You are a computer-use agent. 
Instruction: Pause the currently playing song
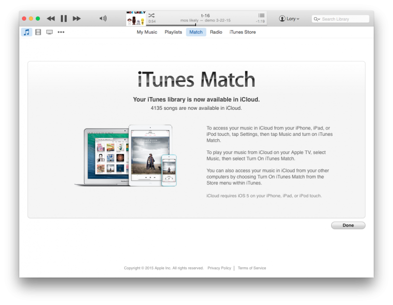pos(64,19)
